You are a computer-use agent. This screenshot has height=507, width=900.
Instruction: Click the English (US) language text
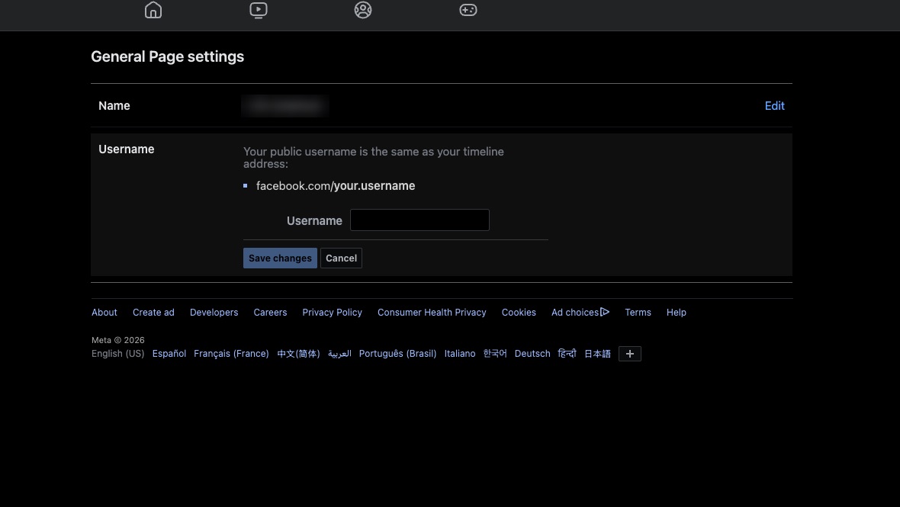(118, 353)
